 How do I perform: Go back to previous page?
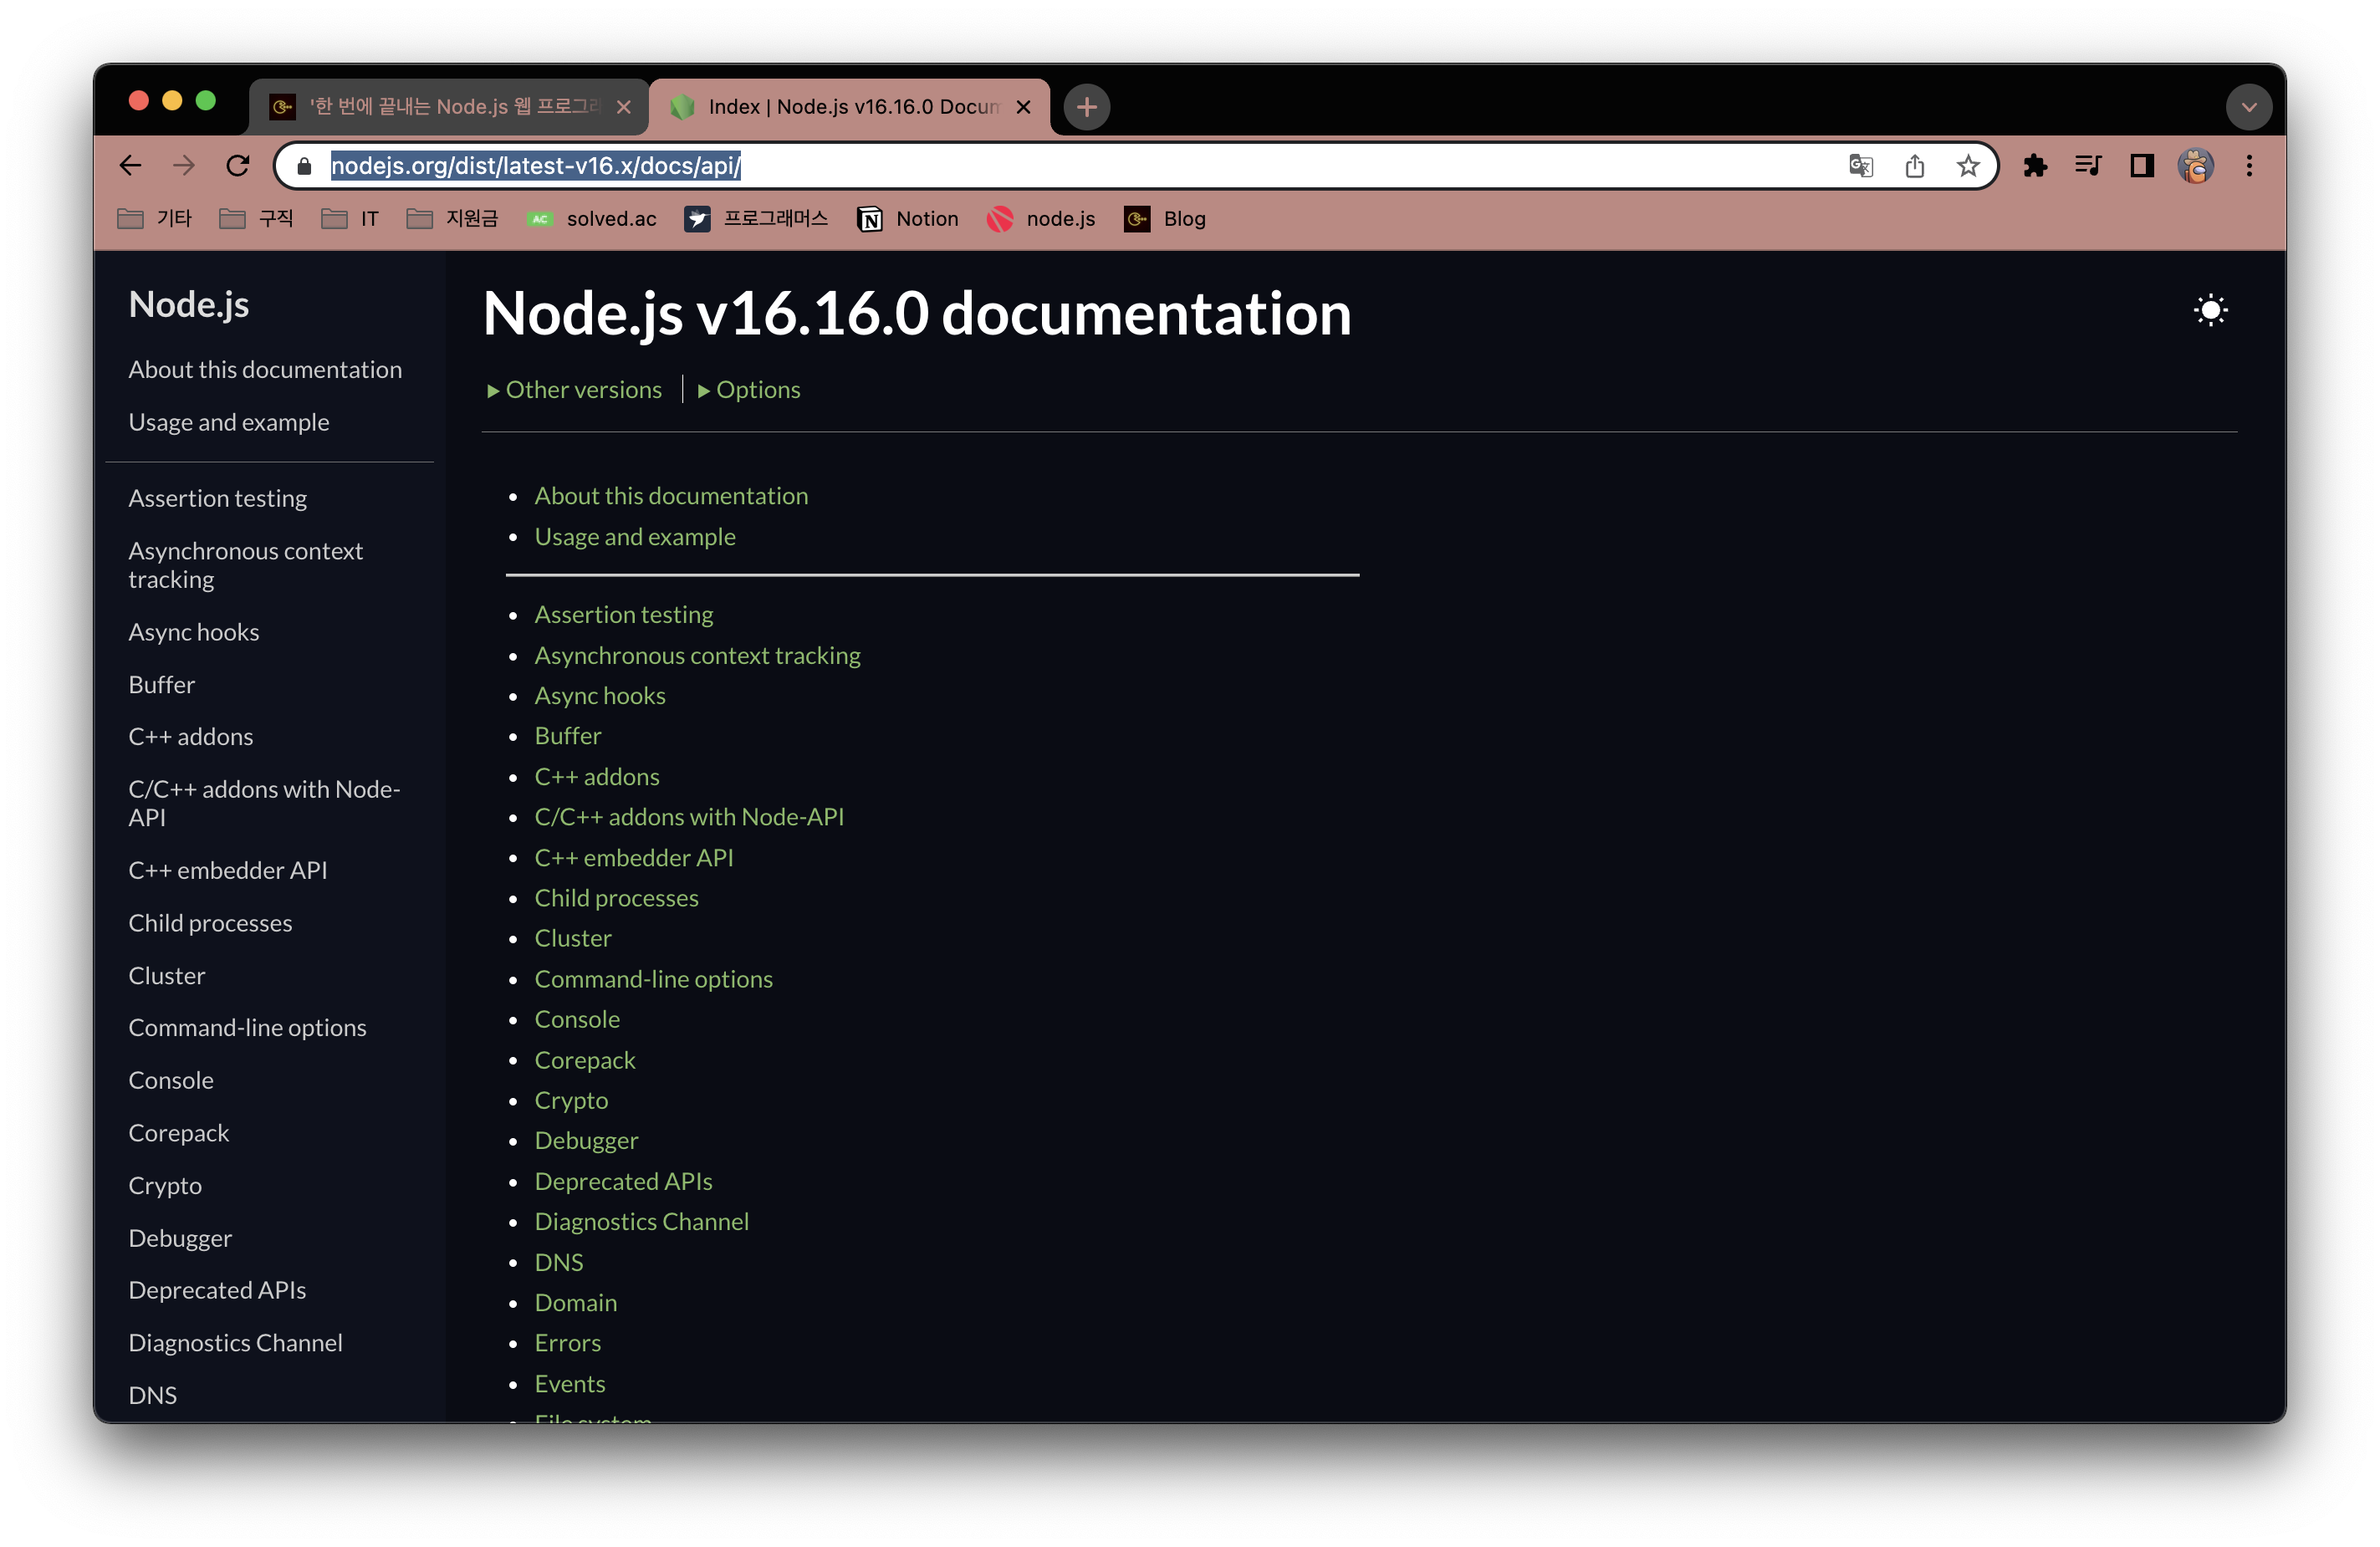[x=131, y=166]
